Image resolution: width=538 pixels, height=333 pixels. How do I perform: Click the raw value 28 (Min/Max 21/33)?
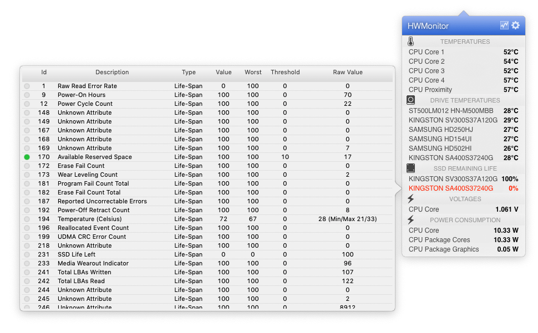[x=348, y=219]
